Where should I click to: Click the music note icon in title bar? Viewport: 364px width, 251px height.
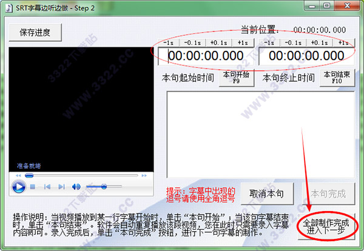tap(8, 8)
